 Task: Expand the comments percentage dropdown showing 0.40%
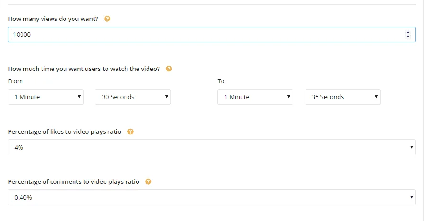[x=212, y=197]
